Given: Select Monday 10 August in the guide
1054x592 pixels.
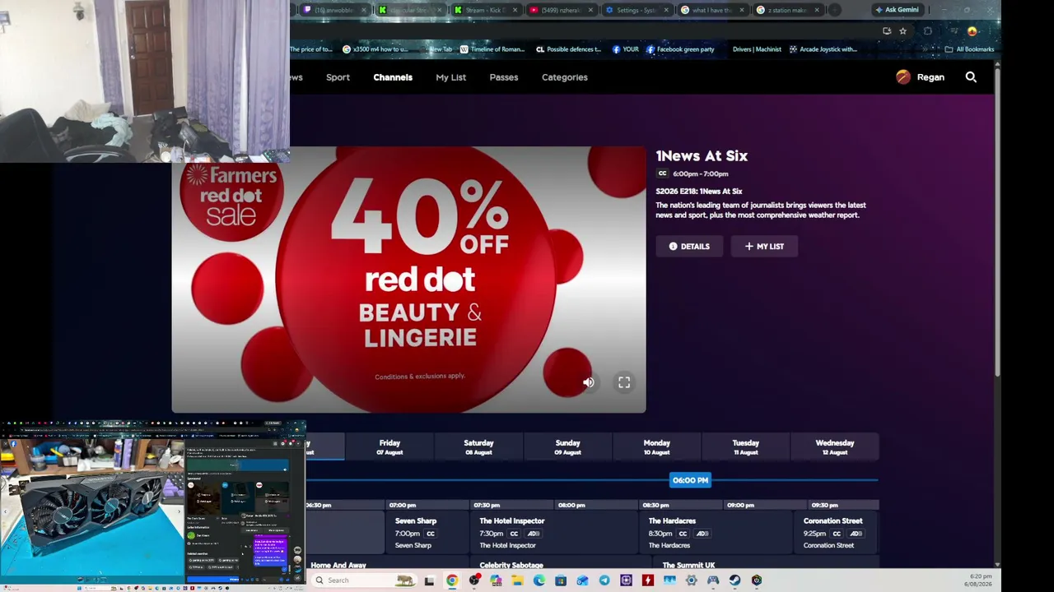Looking at the screenshot, I should pos(656,447).
